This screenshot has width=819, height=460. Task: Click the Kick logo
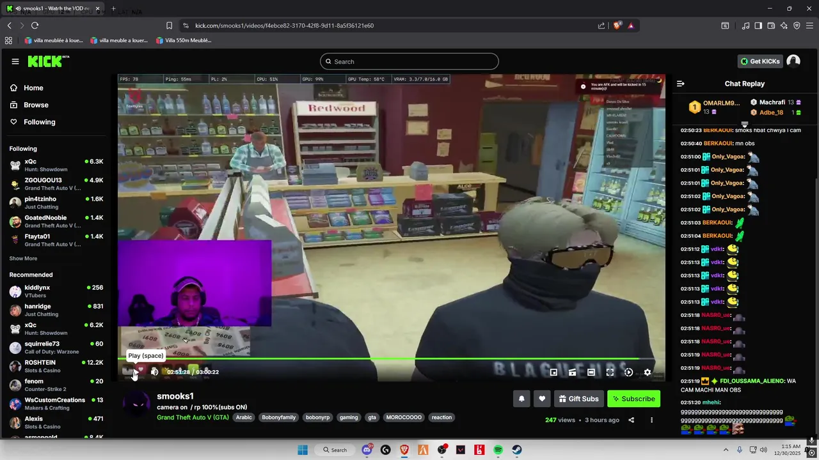click(48, 61)
